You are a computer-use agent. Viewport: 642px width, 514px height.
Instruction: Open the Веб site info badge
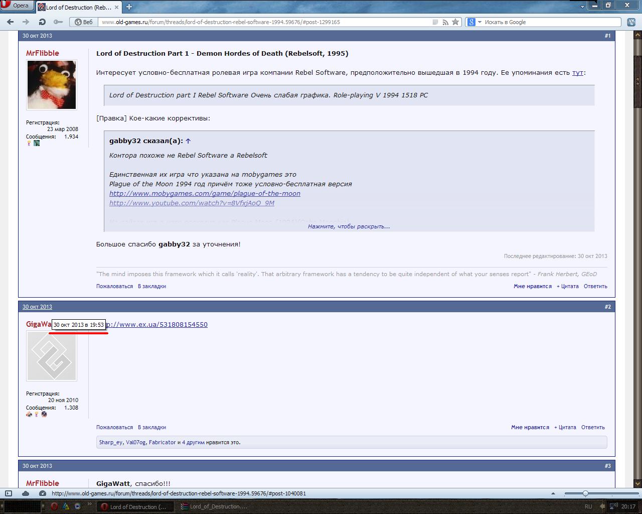pos(84,22)
